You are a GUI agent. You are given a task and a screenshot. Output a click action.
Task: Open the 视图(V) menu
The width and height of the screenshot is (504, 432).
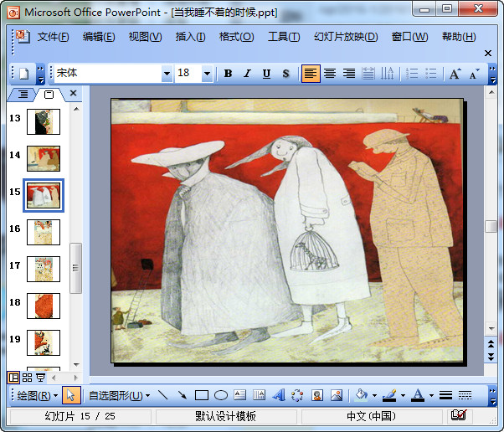[x=145, y=37]
